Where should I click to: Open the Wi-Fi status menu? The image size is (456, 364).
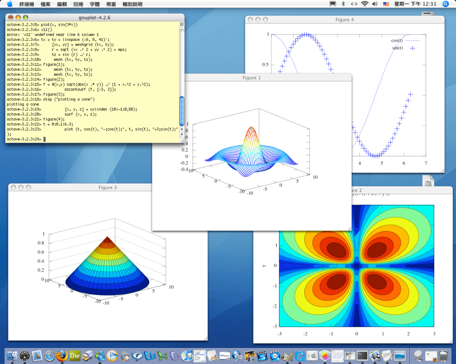365,4
